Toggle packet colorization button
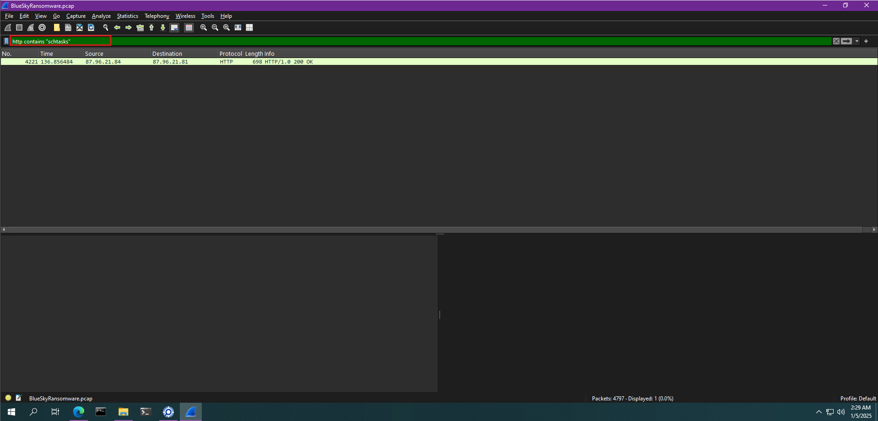 (189, 27)
